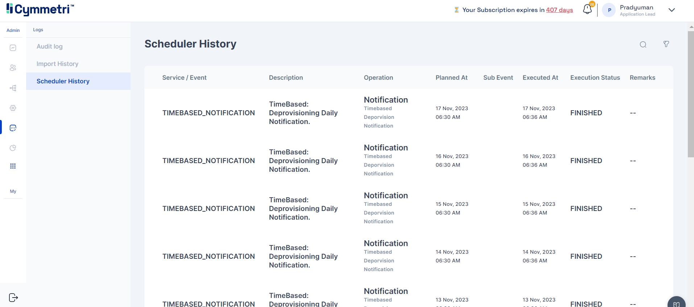Click the 407 days subscription link
The image size is (694, 307).
[559, 10]
